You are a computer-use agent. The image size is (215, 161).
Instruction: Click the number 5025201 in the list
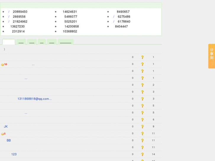click(x=71, y=22)
